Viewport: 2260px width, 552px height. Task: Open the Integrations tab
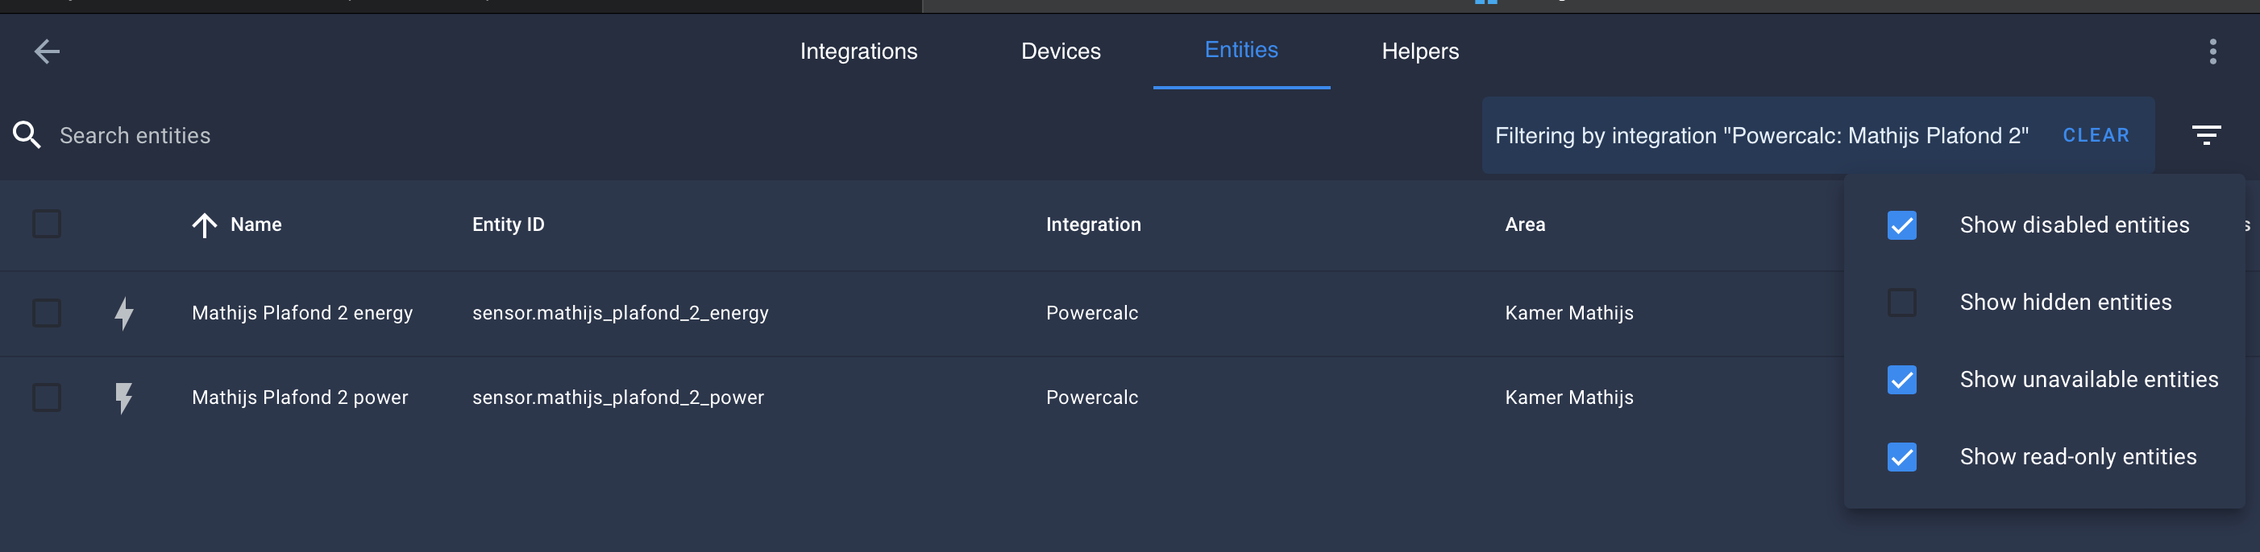(858, 51)
